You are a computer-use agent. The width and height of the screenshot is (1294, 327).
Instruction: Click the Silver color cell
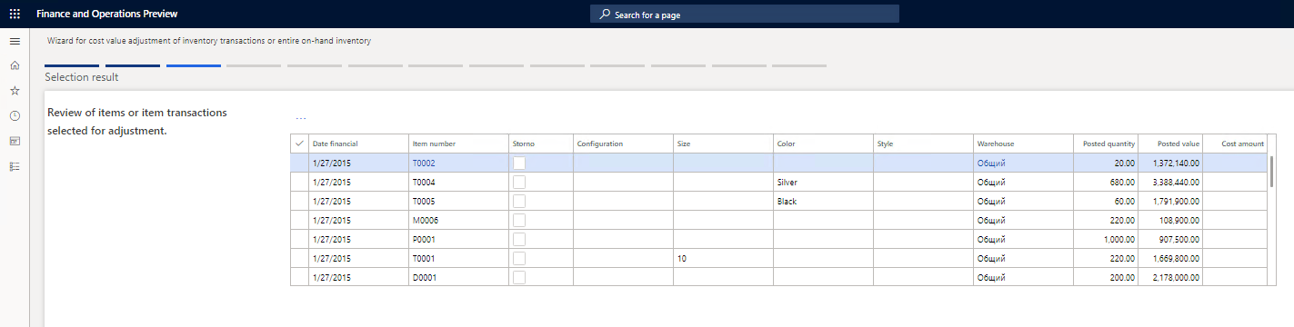point(822,182)
